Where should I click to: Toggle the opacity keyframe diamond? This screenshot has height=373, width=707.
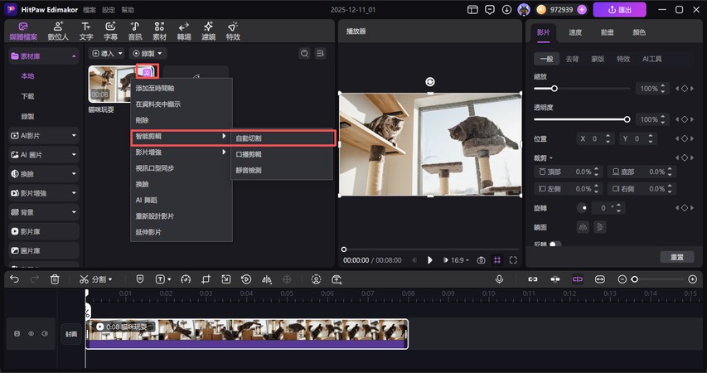point(685,119)
